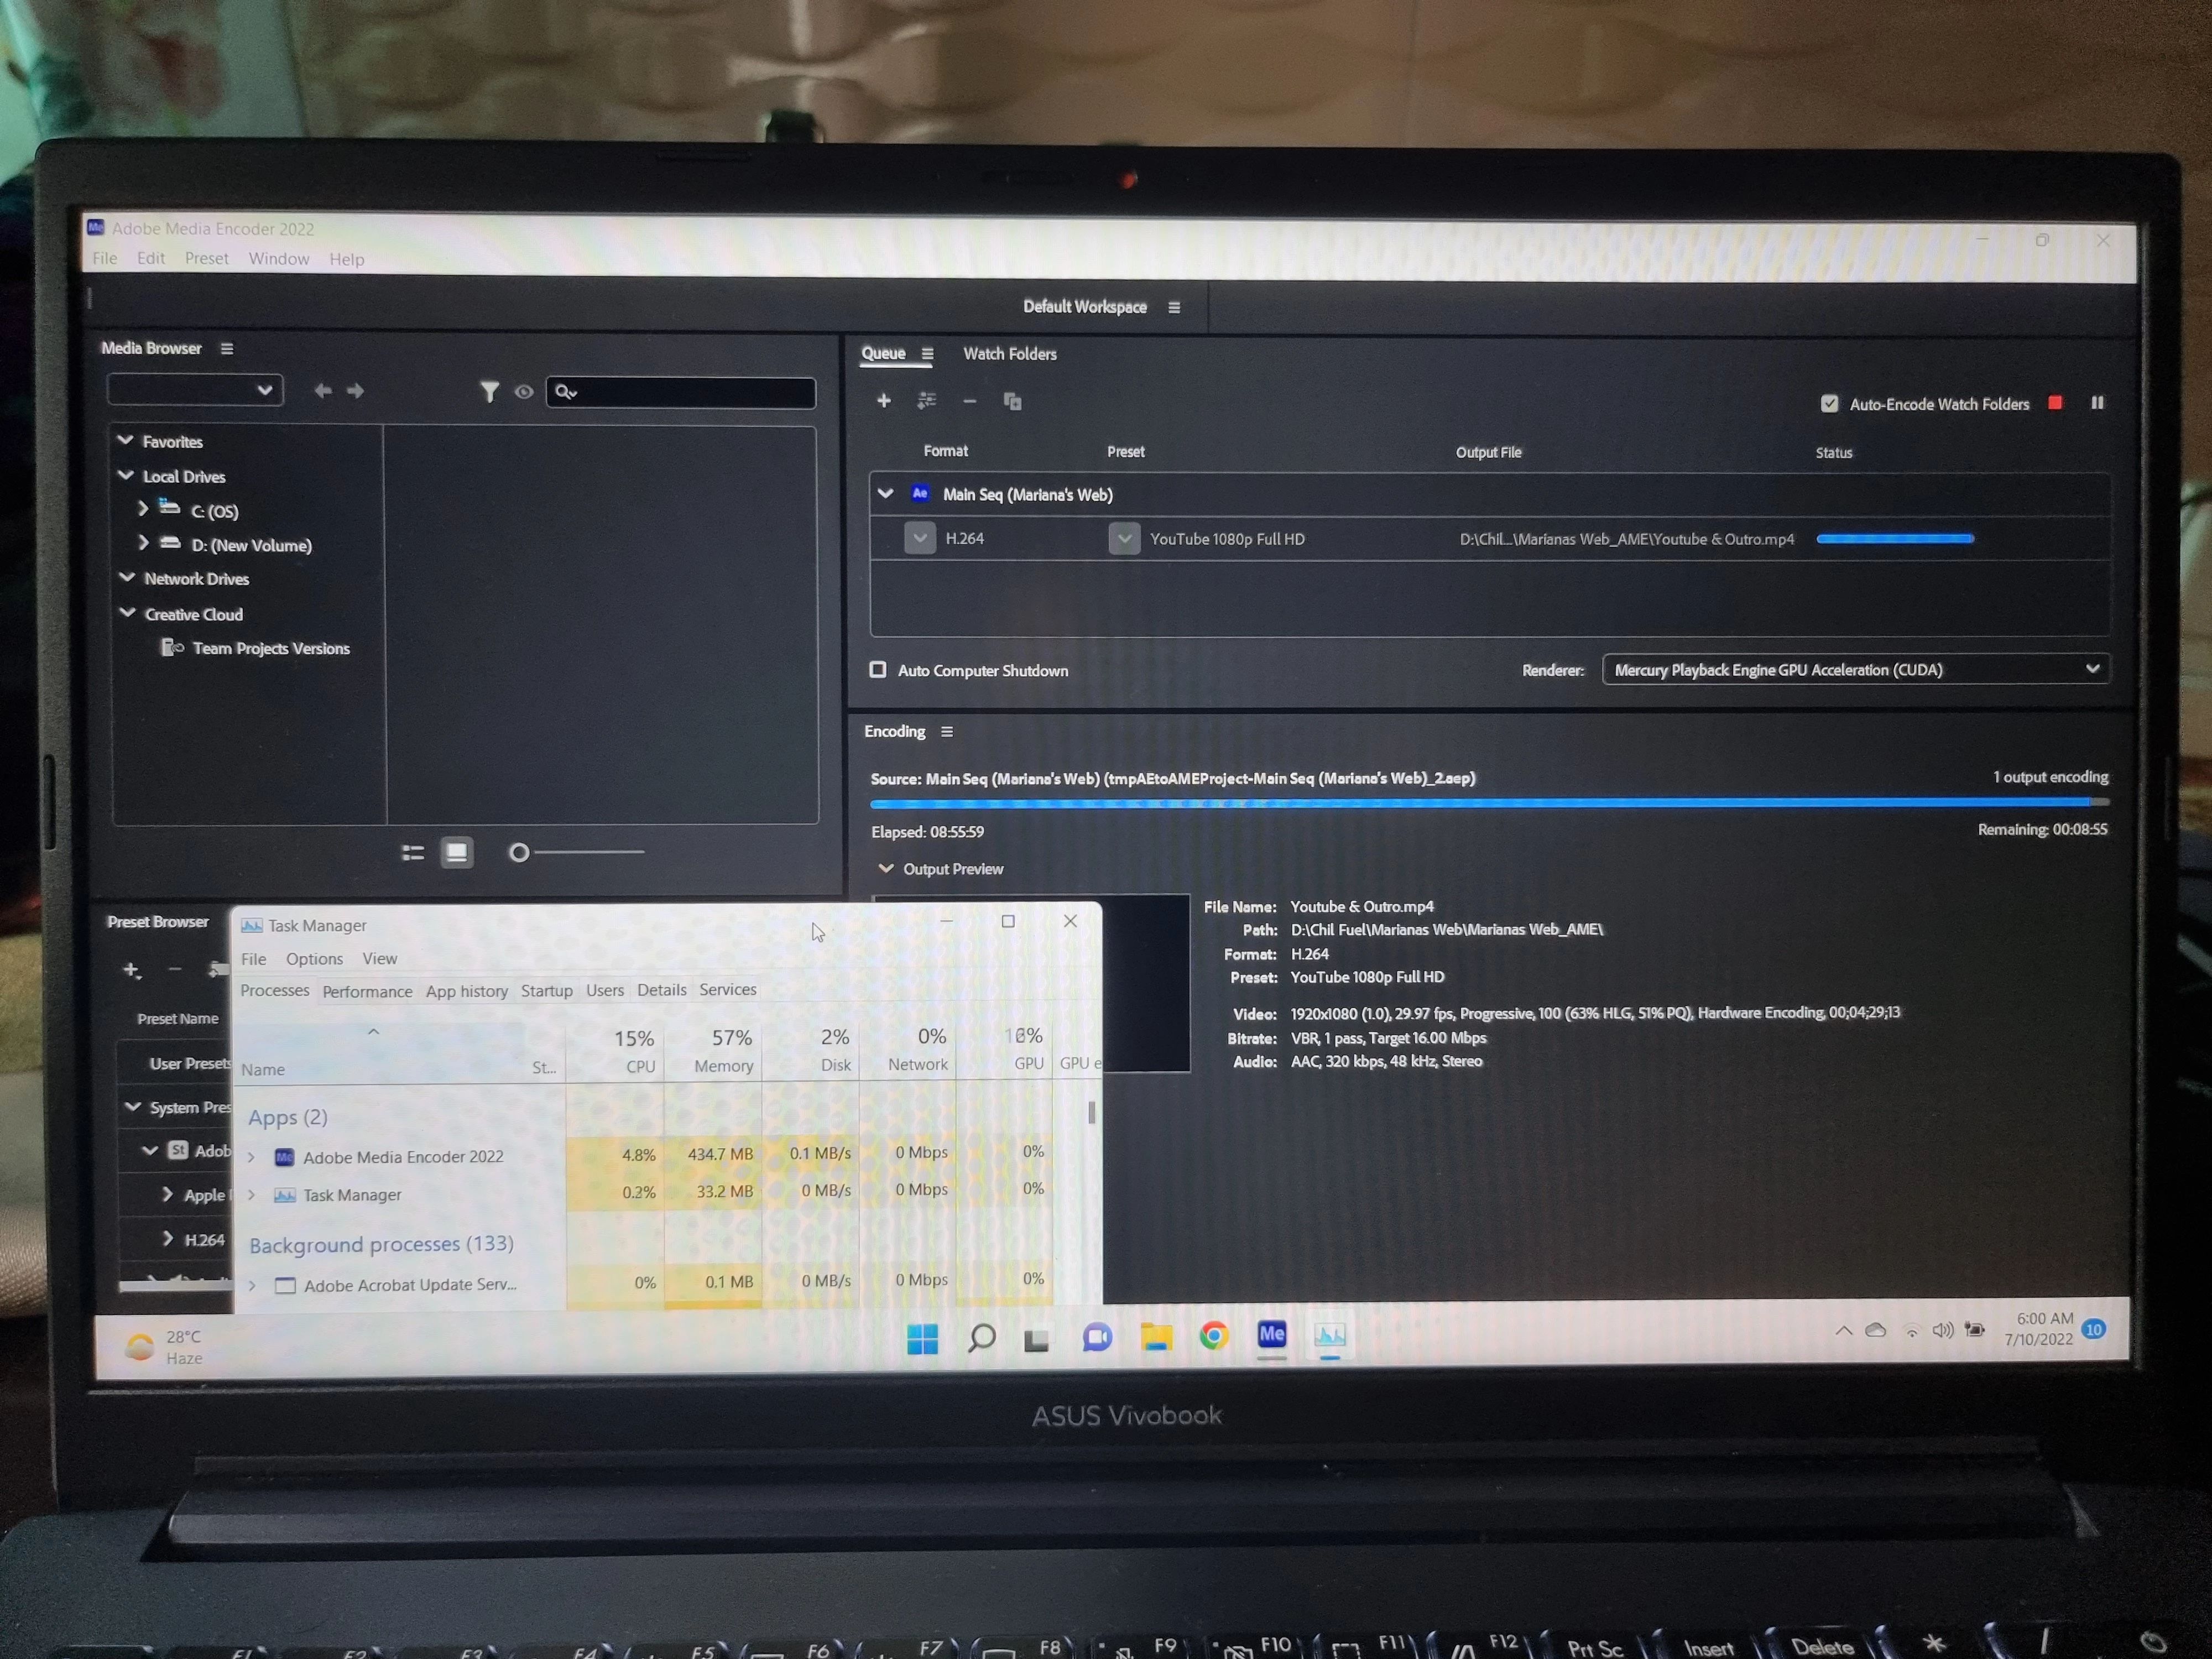Screen dimensions: 2212x1659
Task: Click the filter funnel icon in Media Browser
Action: 489,392
